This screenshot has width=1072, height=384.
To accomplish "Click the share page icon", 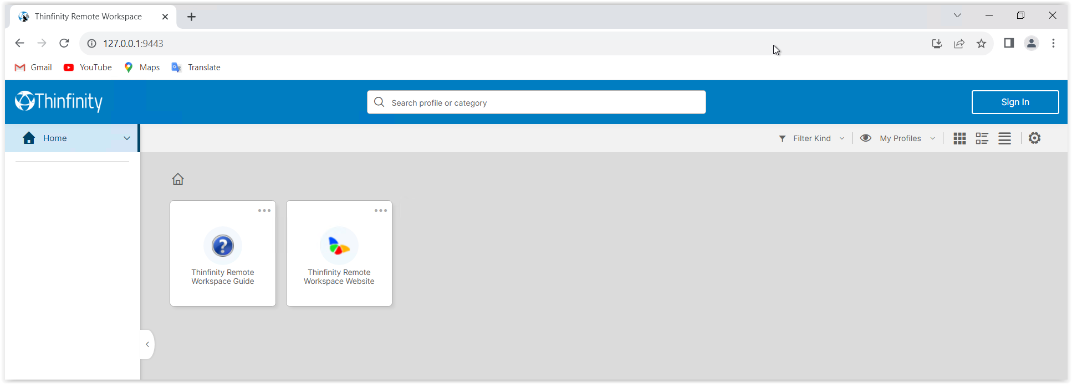I will [x=959, y=44].
